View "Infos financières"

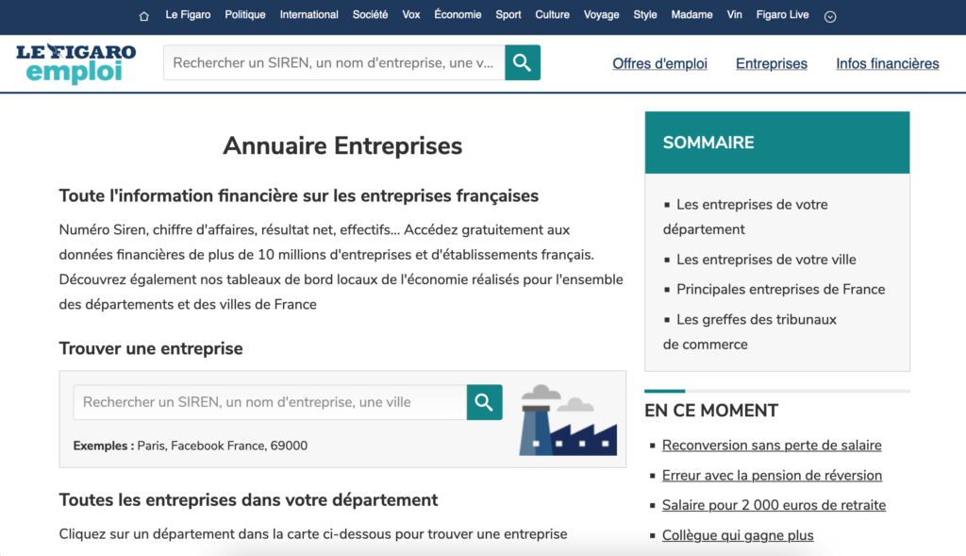pos(887,63)
